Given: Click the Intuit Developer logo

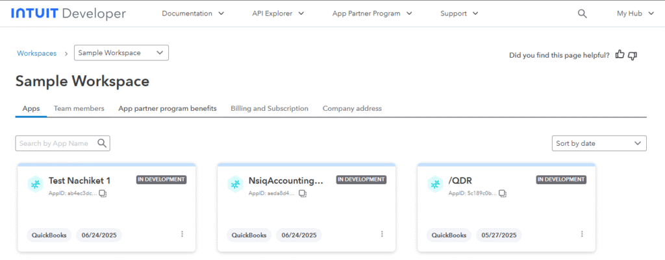Looking at the screenshot, I should click(x=68, y=14).
